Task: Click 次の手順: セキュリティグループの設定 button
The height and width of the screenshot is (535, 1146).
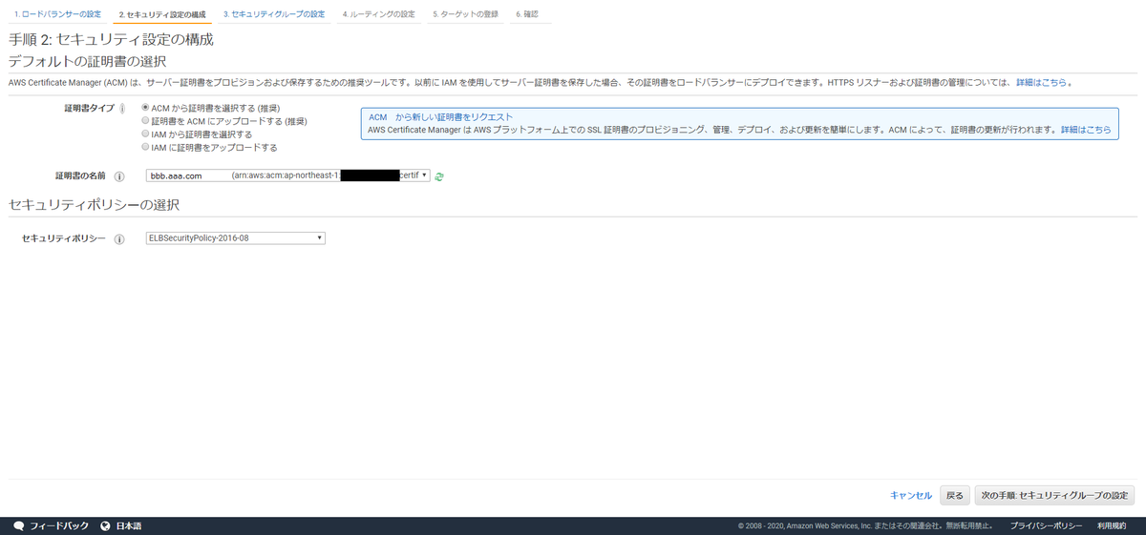Action: [1054, 496]
